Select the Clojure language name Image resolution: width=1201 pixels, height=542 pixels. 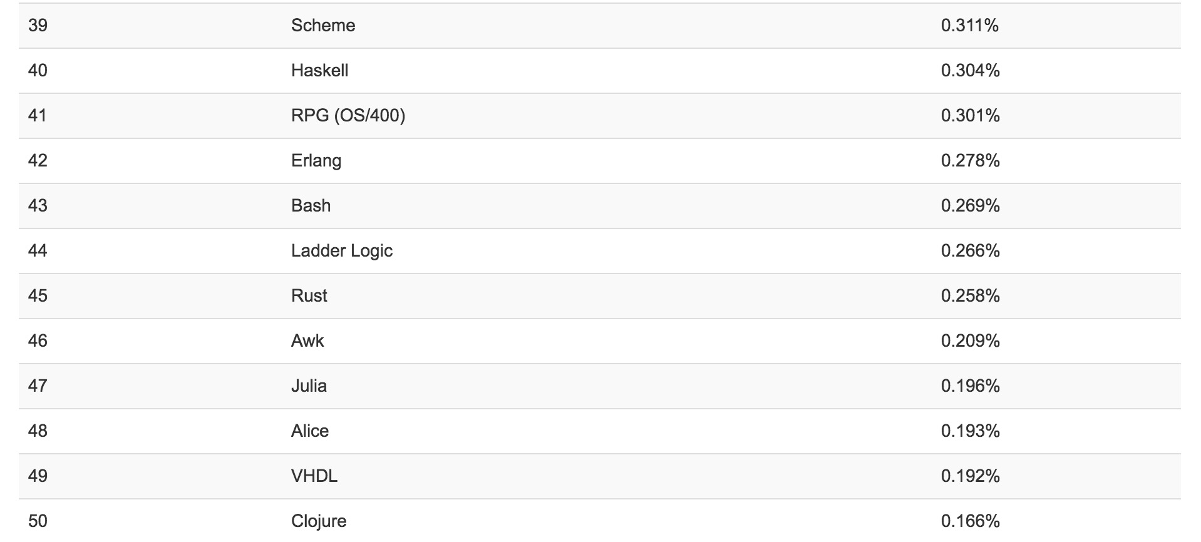(x=318, y=521)
